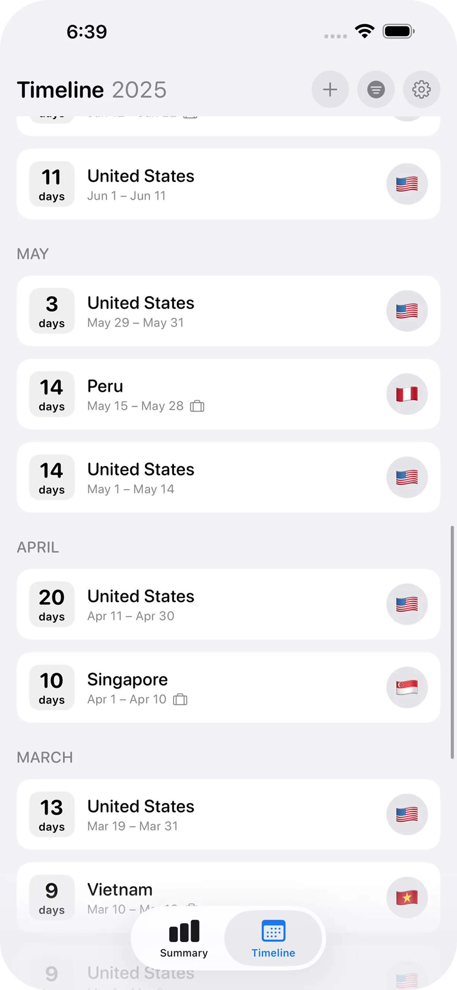
Task: Open settings gear in header
Action: pos(421,89)
